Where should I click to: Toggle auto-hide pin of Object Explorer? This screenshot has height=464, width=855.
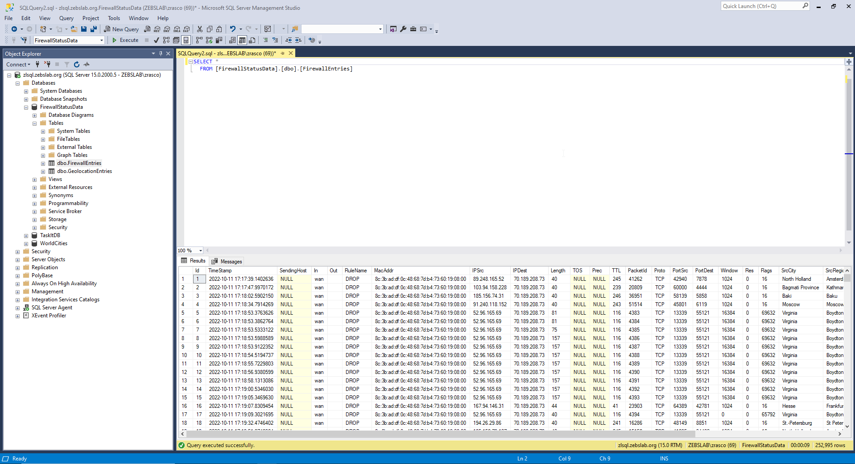point(161,53)
